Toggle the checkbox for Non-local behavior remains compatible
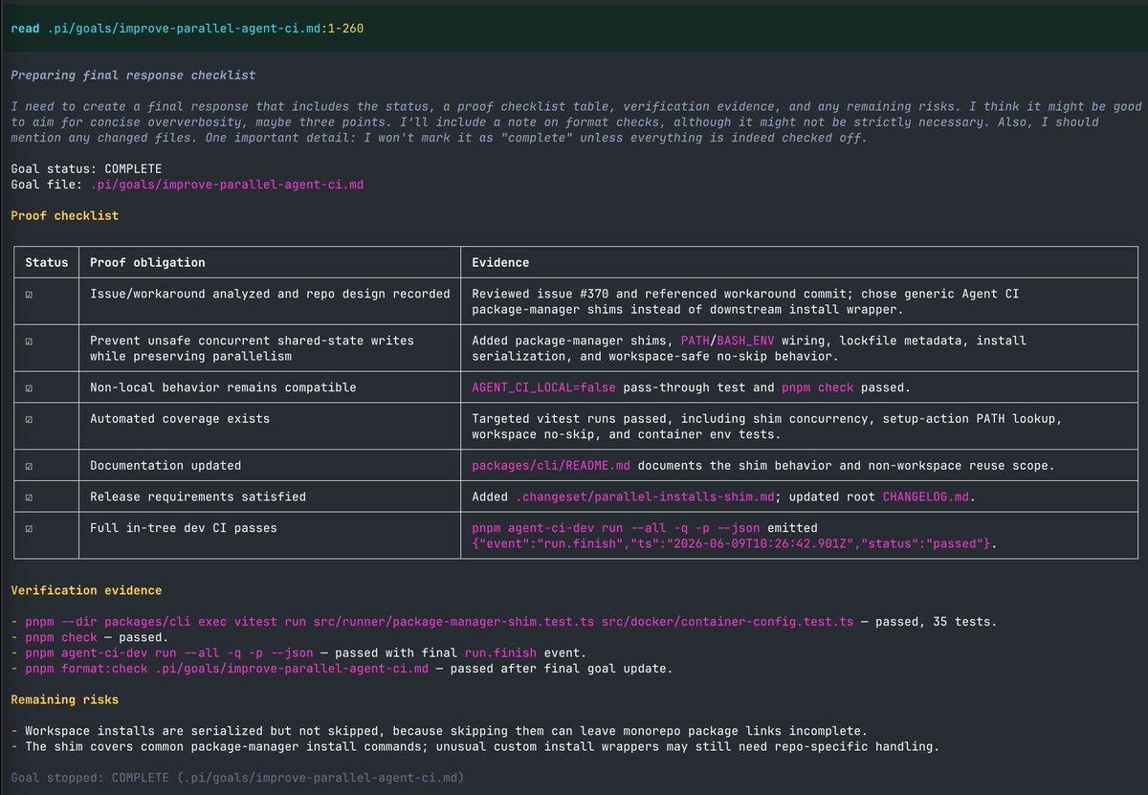 (x=30, y=387)
